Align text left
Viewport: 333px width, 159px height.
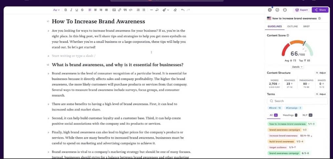point(90,10)
